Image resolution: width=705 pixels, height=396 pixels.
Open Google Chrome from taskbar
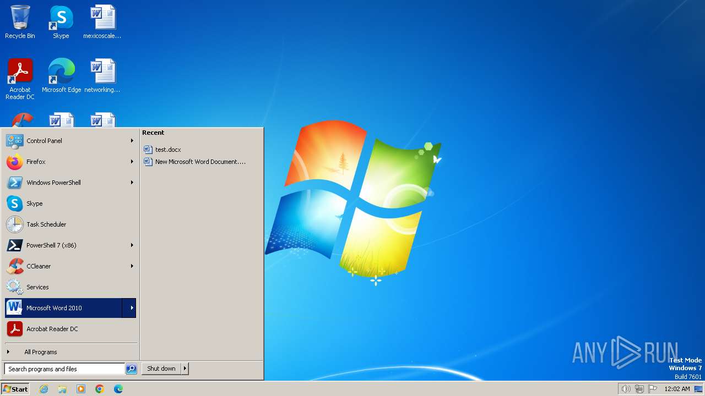(x=100, y=389)
